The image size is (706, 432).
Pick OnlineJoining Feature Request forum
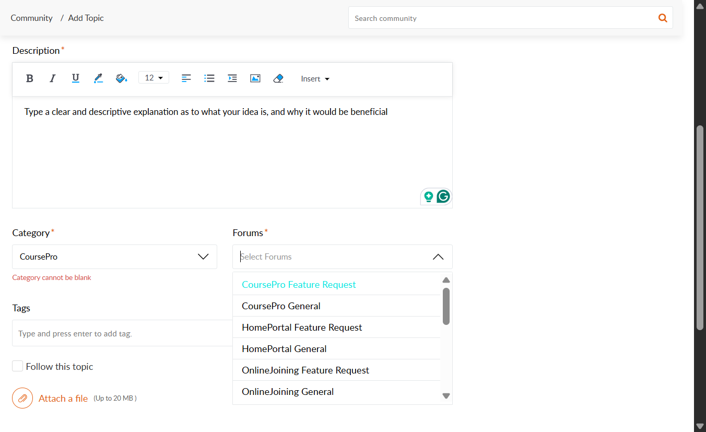pos(337,370)
